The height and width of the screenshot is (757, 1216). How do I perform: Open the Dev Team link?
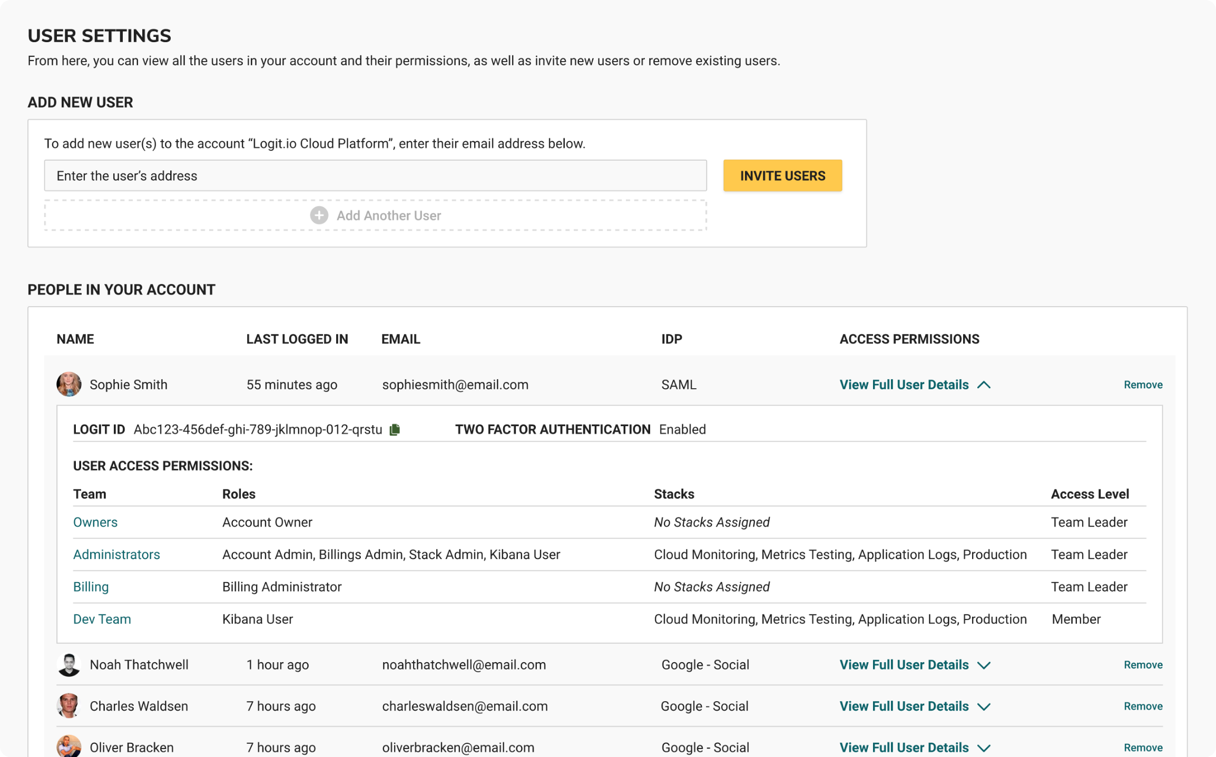pyautogui.click(x=102, y=619)
